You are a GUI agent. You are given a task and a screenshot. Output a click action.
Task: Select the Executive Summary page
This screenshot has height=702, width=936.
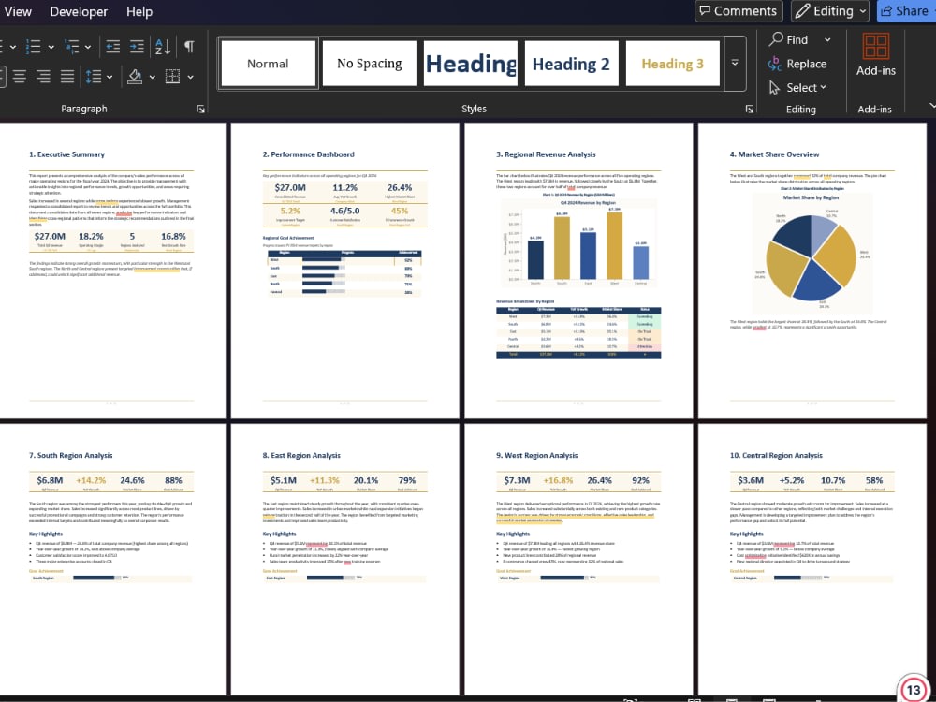point(111,271)
